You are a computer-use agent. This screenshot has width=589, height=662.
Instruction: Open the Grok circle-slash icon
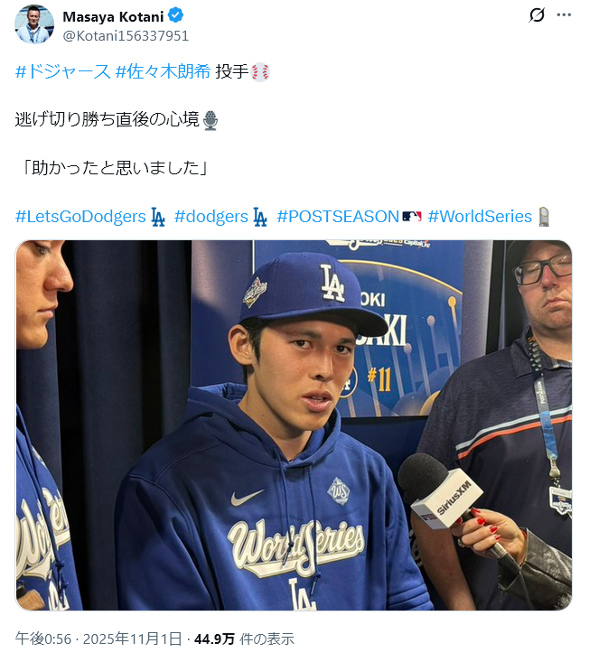click(537, 15)
